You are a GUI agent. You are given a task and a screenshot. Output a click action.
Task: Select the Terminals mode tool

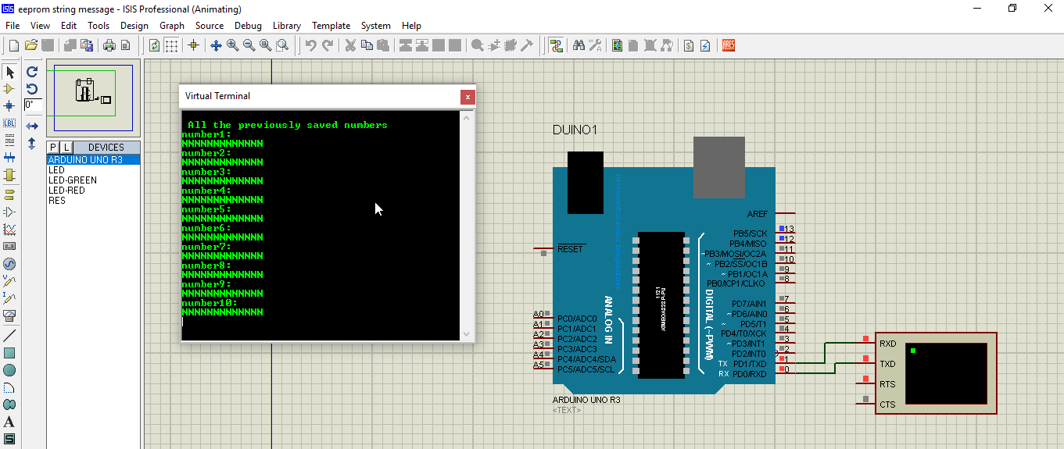click(x=10, y=194)
